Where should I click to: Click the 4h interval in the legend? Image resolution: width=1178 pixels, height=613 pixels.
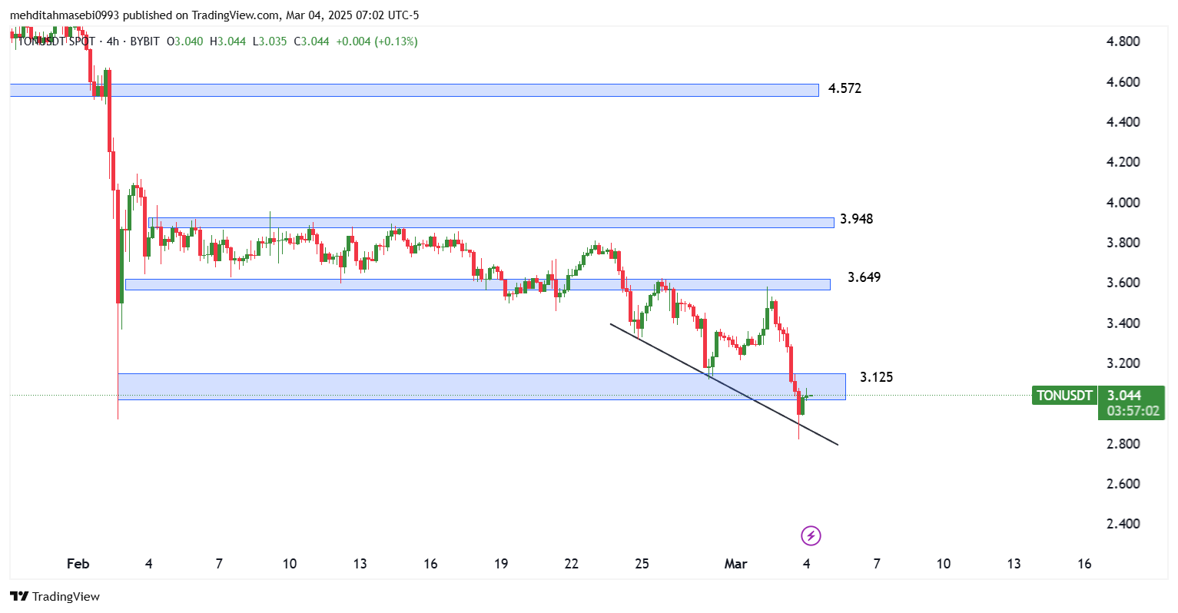tap(113, 41)
